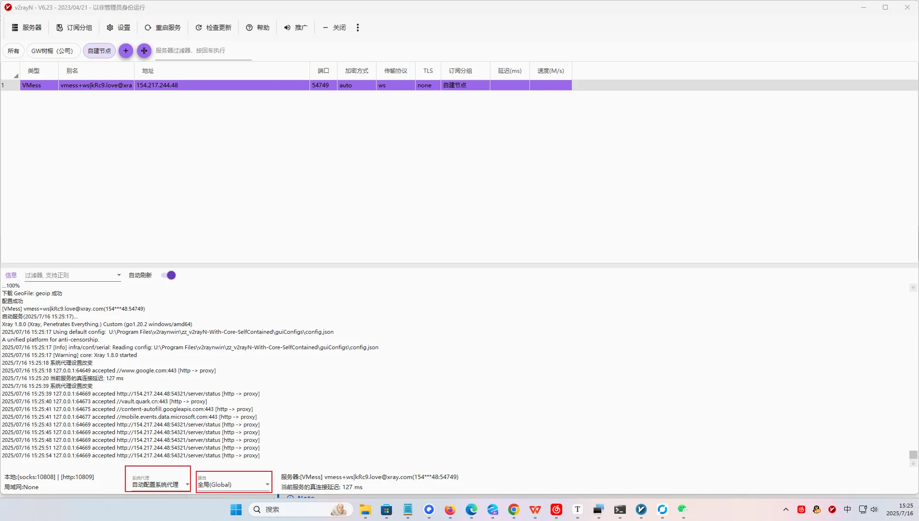Switch to the GW树椆 (公司) group tab
The height and width of the screenshot is (521, 919).
(52, 51)
